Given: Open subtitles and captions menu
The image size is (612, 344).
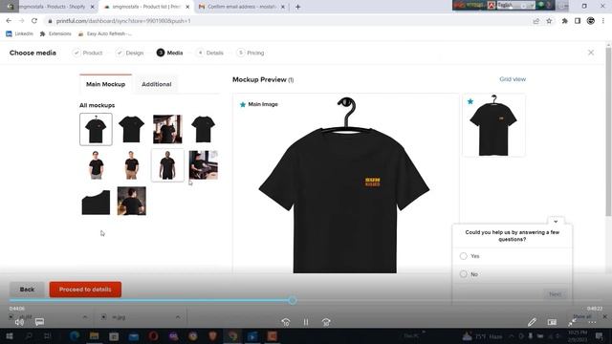Looking at the screenshot, I should coord(39,322).
